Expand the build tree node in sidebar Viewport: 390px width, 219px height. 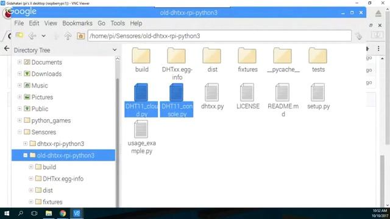coord(31,167)
